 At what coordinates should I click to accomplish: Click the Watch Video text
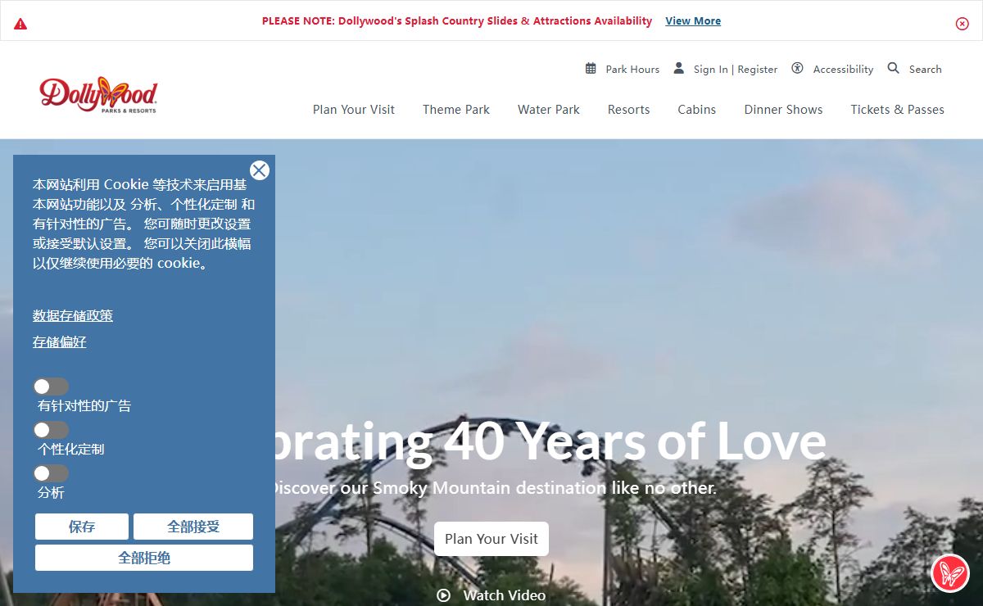pyautogui.click(x=505, y=595)
